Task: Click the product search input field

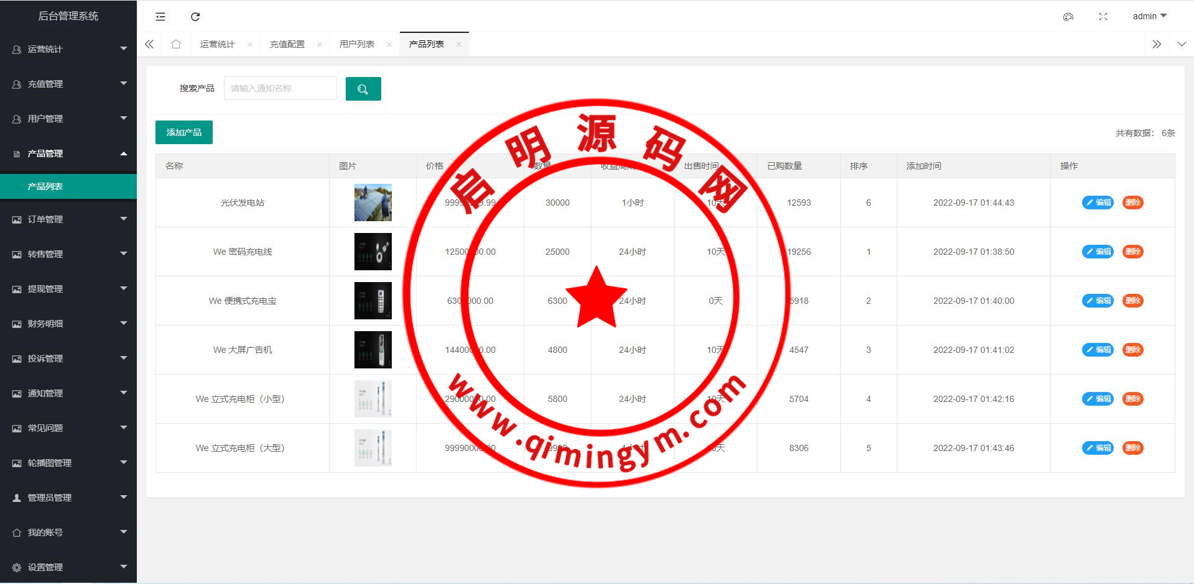Action: (280, 88)
